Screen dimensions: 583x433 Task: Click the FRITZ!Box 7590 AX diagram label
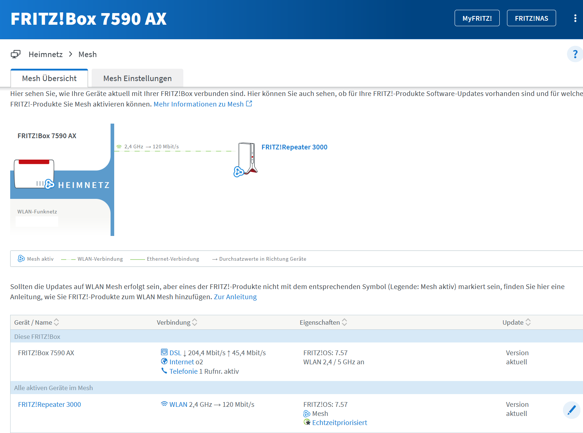point(47,136)
